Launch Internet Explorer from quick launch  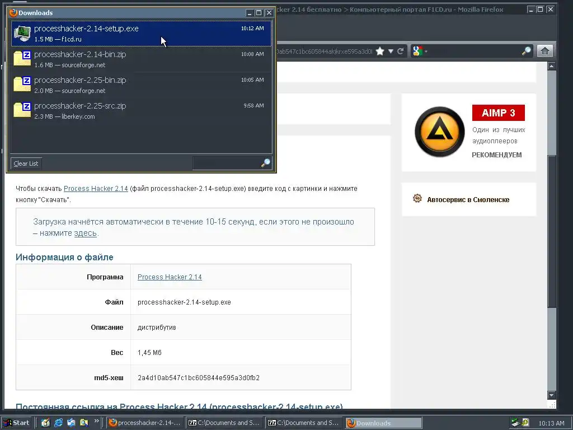[x=58, y=423]
